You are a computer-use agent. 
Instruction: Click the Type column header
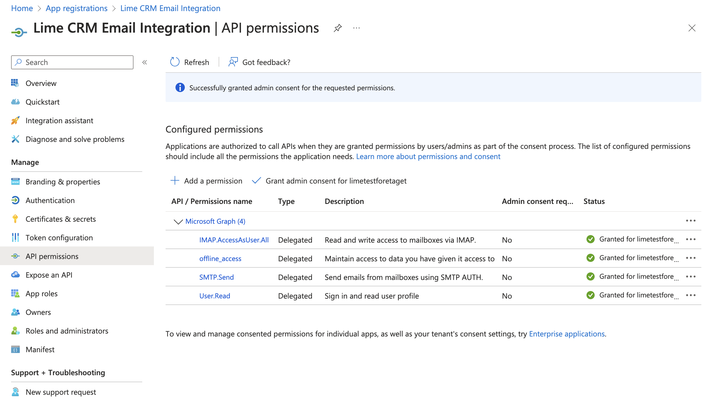point(286,201)
